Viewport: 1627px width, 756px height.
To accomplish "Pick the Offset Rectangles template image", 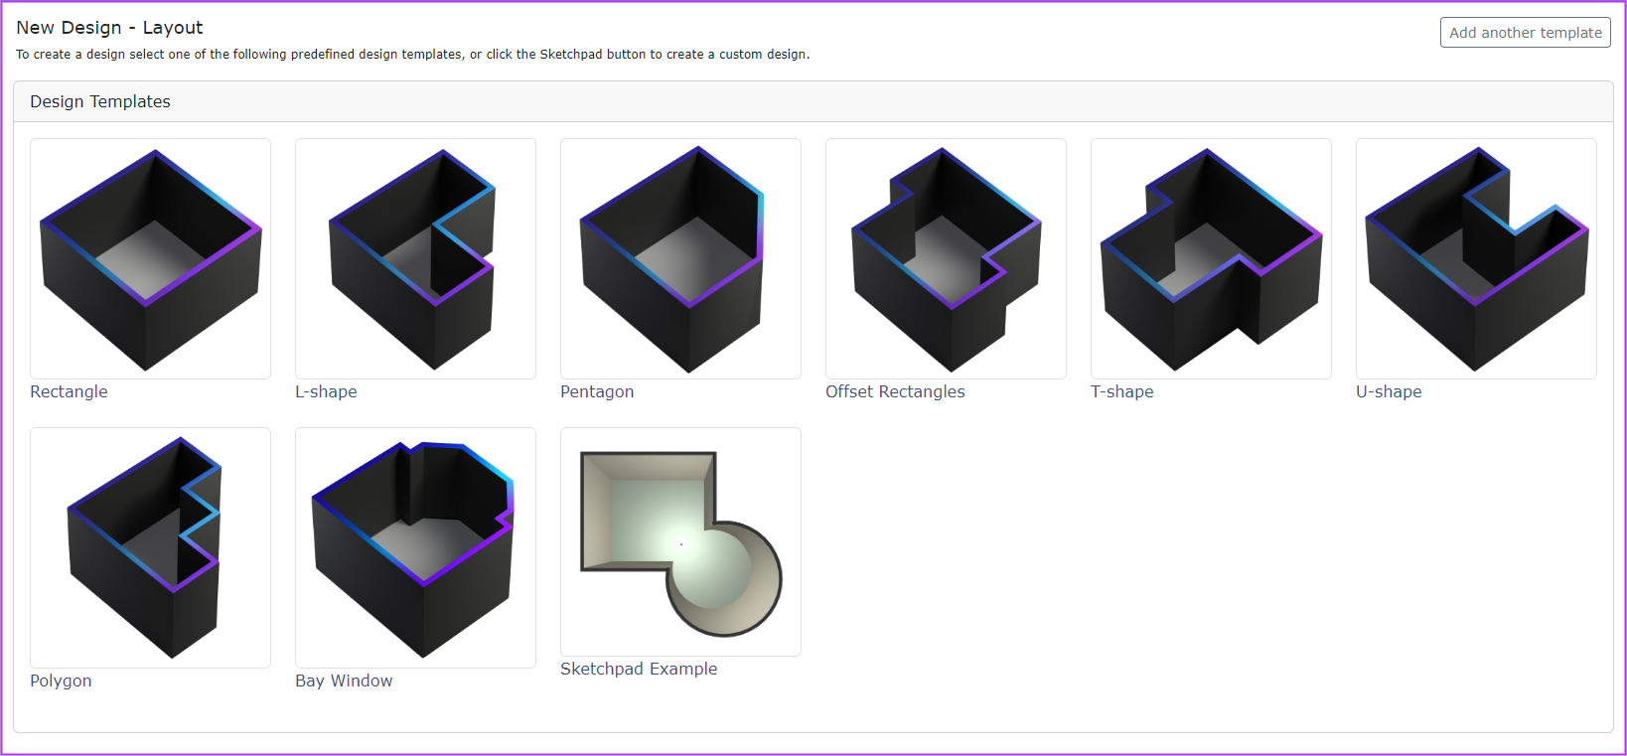I will 946,258.
